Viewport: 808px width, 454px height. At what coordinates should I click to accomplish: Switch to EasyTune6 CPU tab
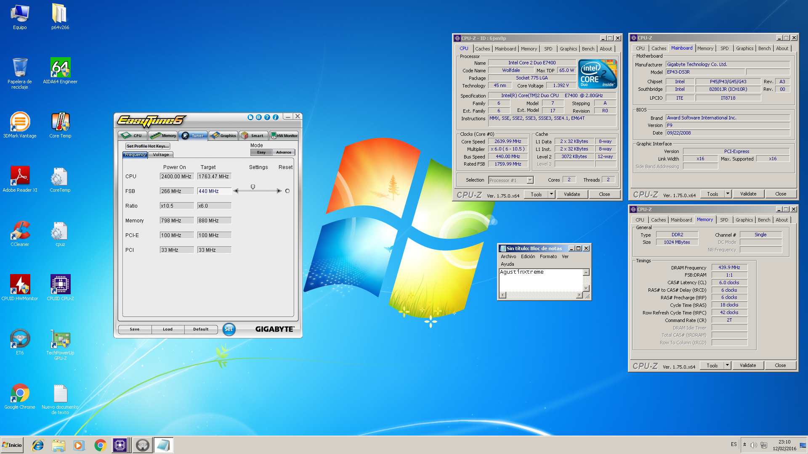tap(133, 135)
